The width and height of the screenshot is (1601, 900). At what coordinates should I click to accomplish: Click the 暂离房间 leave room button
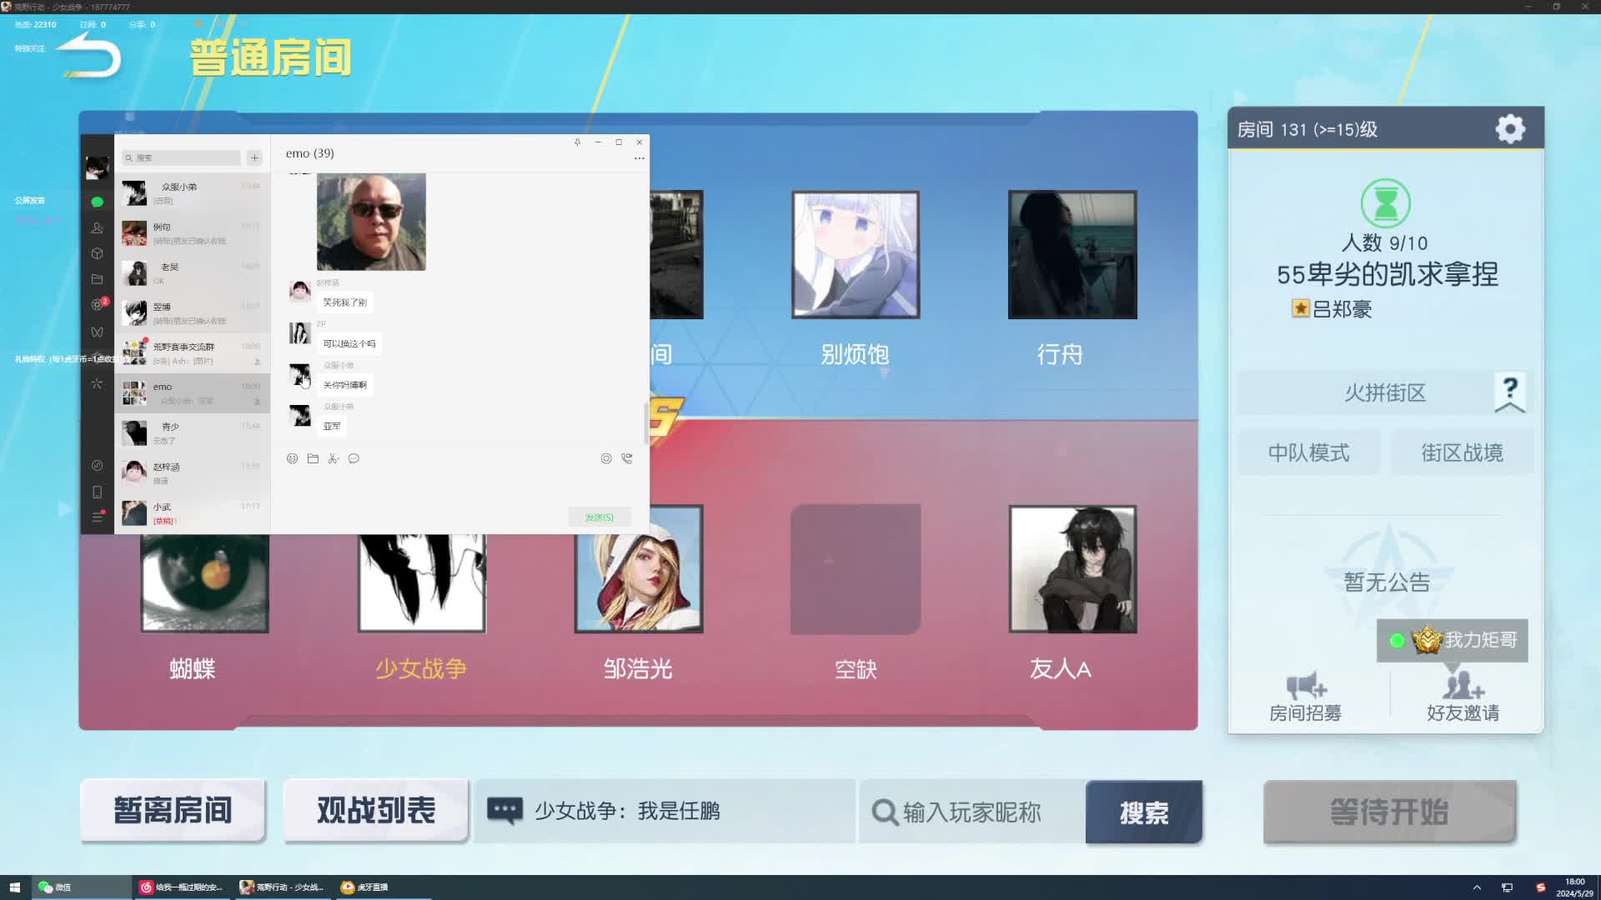(173, 811)
